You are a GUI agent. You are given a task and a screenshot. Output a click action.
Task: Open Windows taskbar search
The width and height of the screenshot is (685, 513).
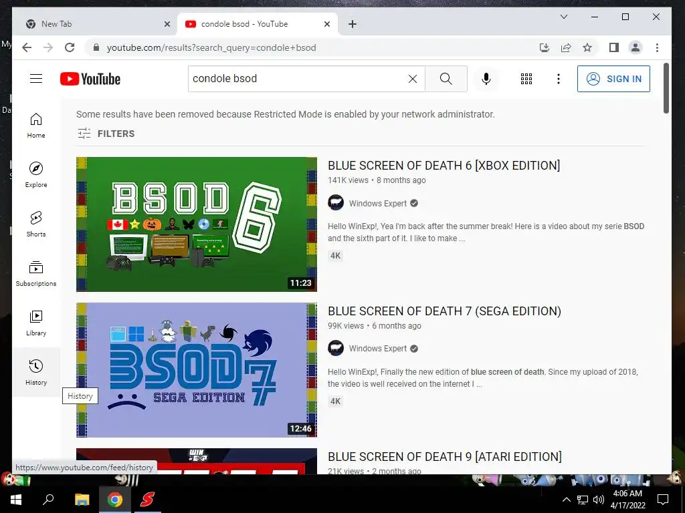tap(48, 500)
